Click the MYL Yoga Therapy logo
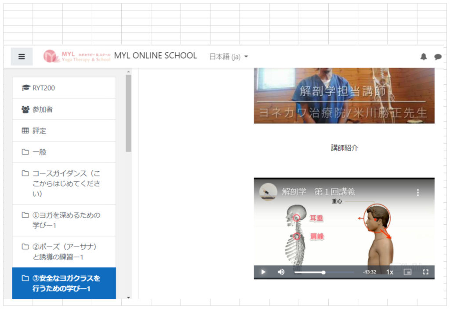Viewport: 450px width, 309px height. click(77, 56)
